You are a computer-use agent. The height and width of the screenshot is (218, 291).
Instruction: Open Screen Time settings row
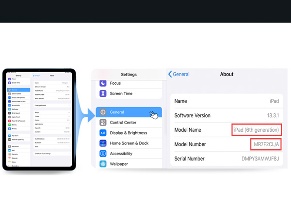(129, 93)
